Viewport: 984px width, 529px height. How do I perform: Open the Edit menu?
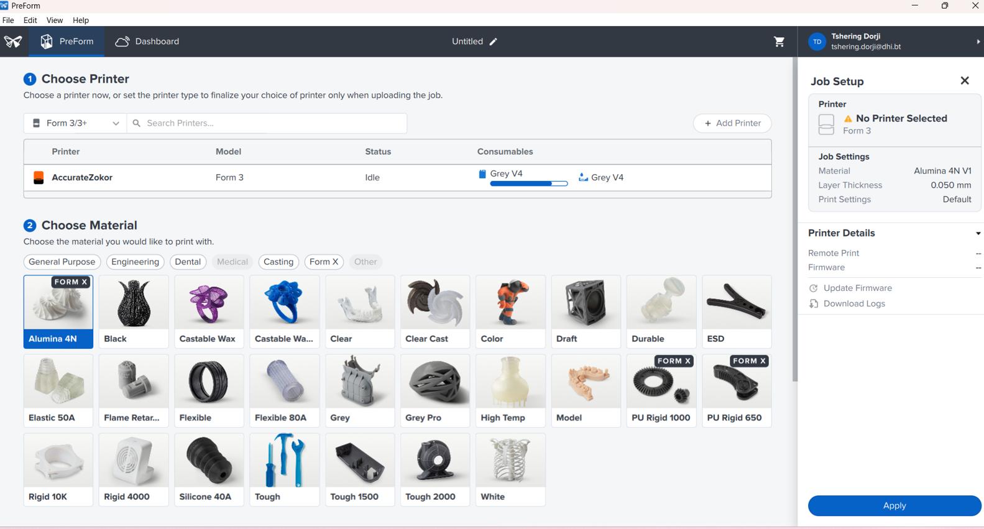point(30,20)
